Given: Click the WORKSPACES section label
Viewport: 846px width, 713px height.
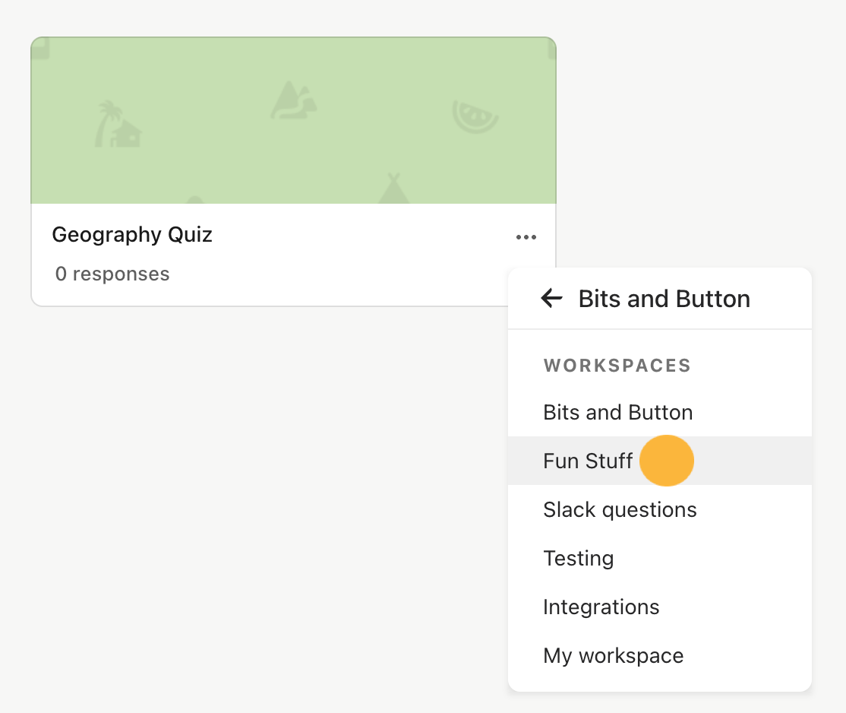Looking at the screenshot, I should coord(617,366).
